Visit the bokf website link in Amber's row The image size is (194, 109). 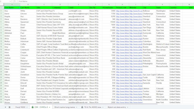tap(136, 36)
